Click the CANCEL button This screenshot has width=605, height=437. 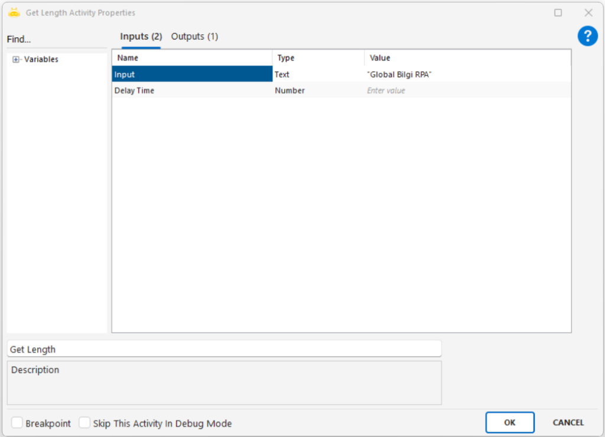coord(568,422)
